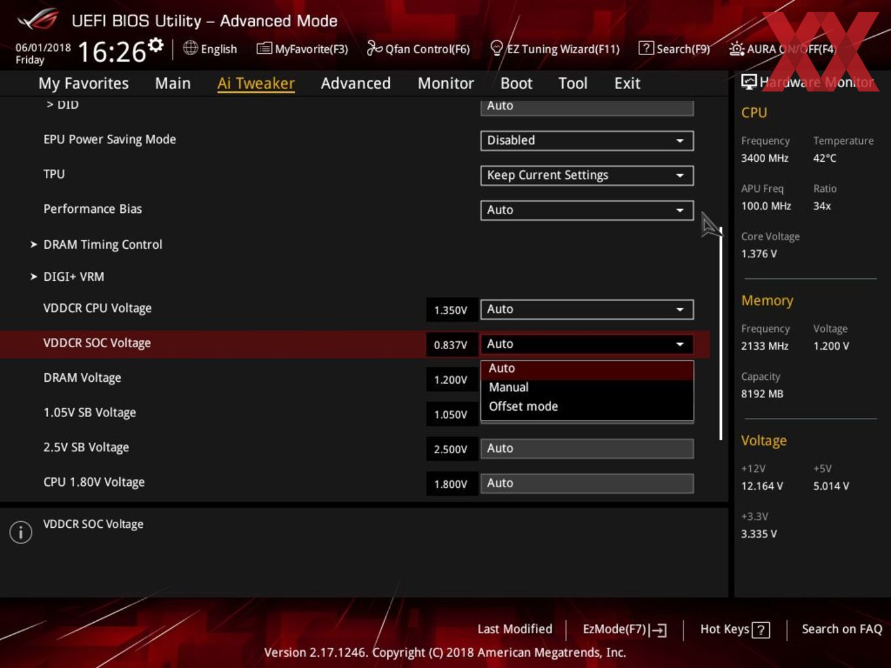Click the EZ Tuning Wizard bulb icon
This screenshot has height=668, width=891.
pyautogui.click(x=497, y=48)
